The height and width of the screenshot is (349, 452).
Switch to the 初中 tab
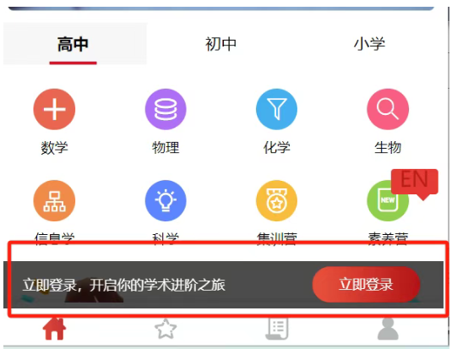pos(221,44)
